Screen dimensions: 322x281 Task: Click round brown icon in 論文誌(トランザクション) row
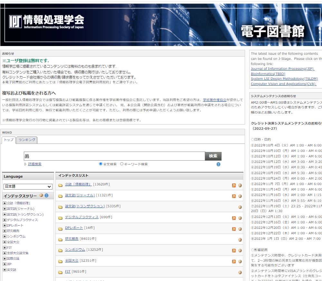pos(240,207)
